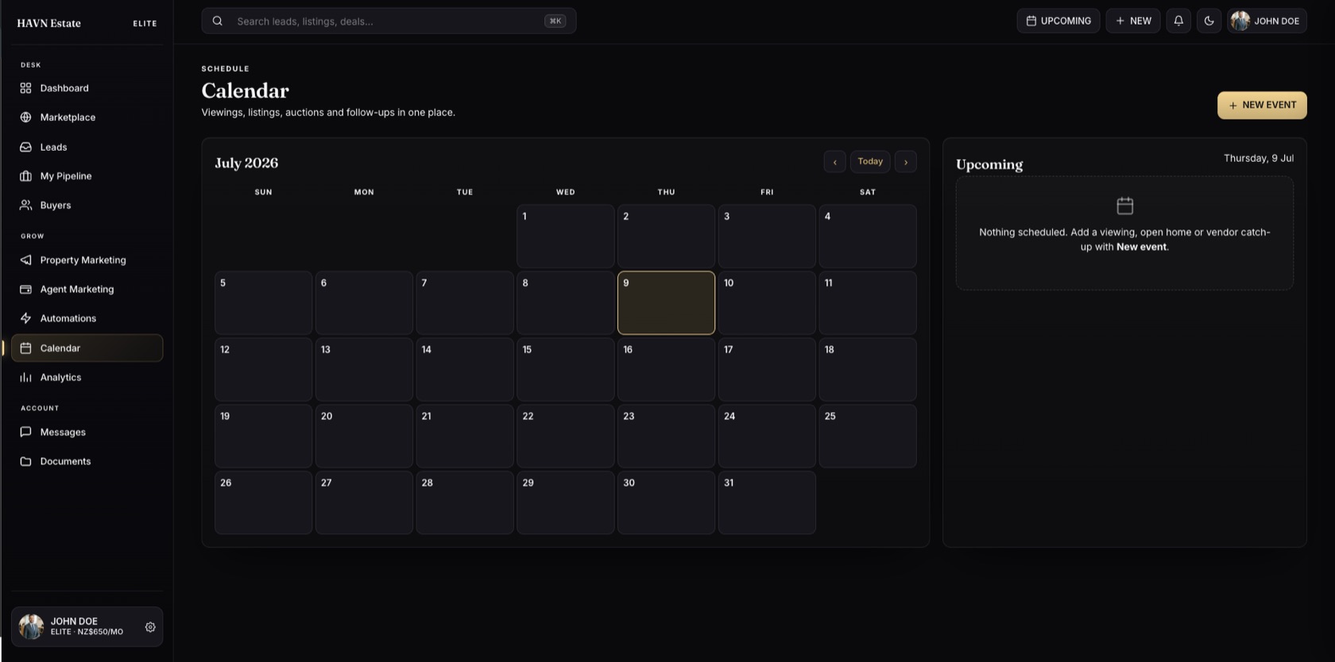
Task: Click the HAVN Estate logo
Action: pyautogui.click(x=48, y=23)
